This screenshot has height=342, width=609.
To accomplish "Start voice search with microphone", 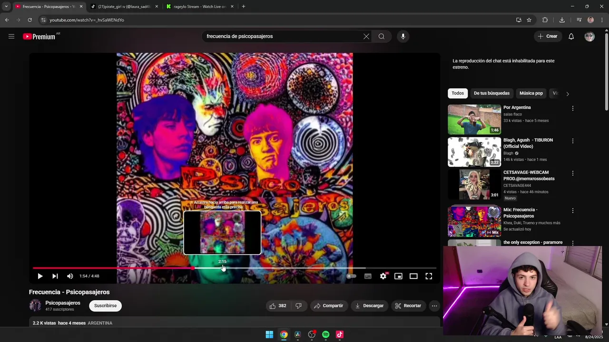I will pos(403,37).
